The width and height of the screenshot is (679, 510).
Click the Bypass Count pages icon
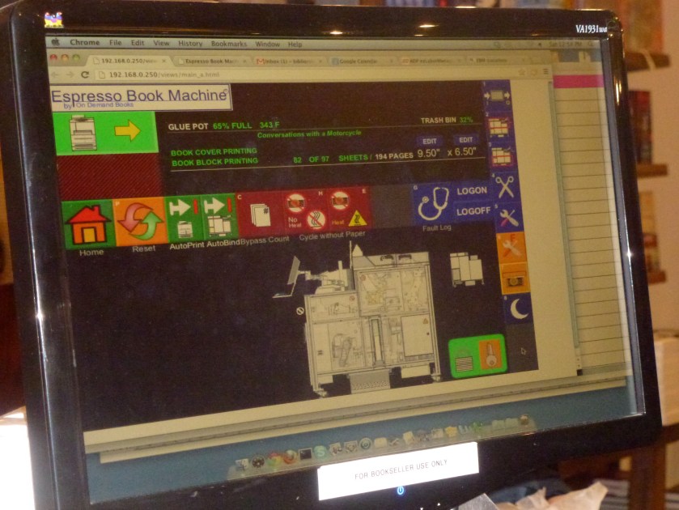point(261,215)
